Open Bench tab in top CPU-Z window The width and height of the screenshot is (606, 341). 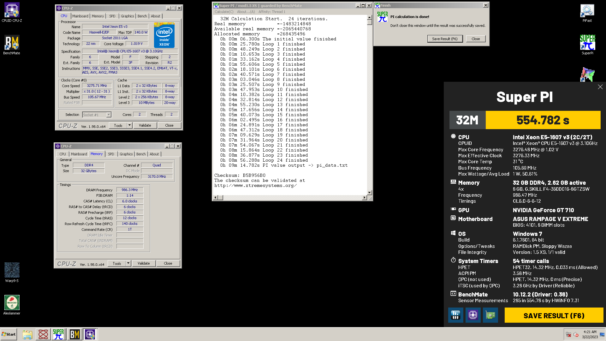pyautogui.click(x=142, y=16)
